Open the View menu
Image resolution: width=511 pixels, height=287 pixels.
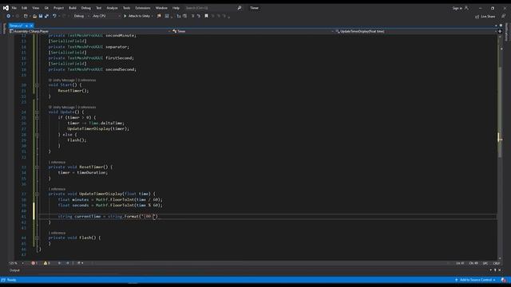pyautogui.click(x=35, y=8)
